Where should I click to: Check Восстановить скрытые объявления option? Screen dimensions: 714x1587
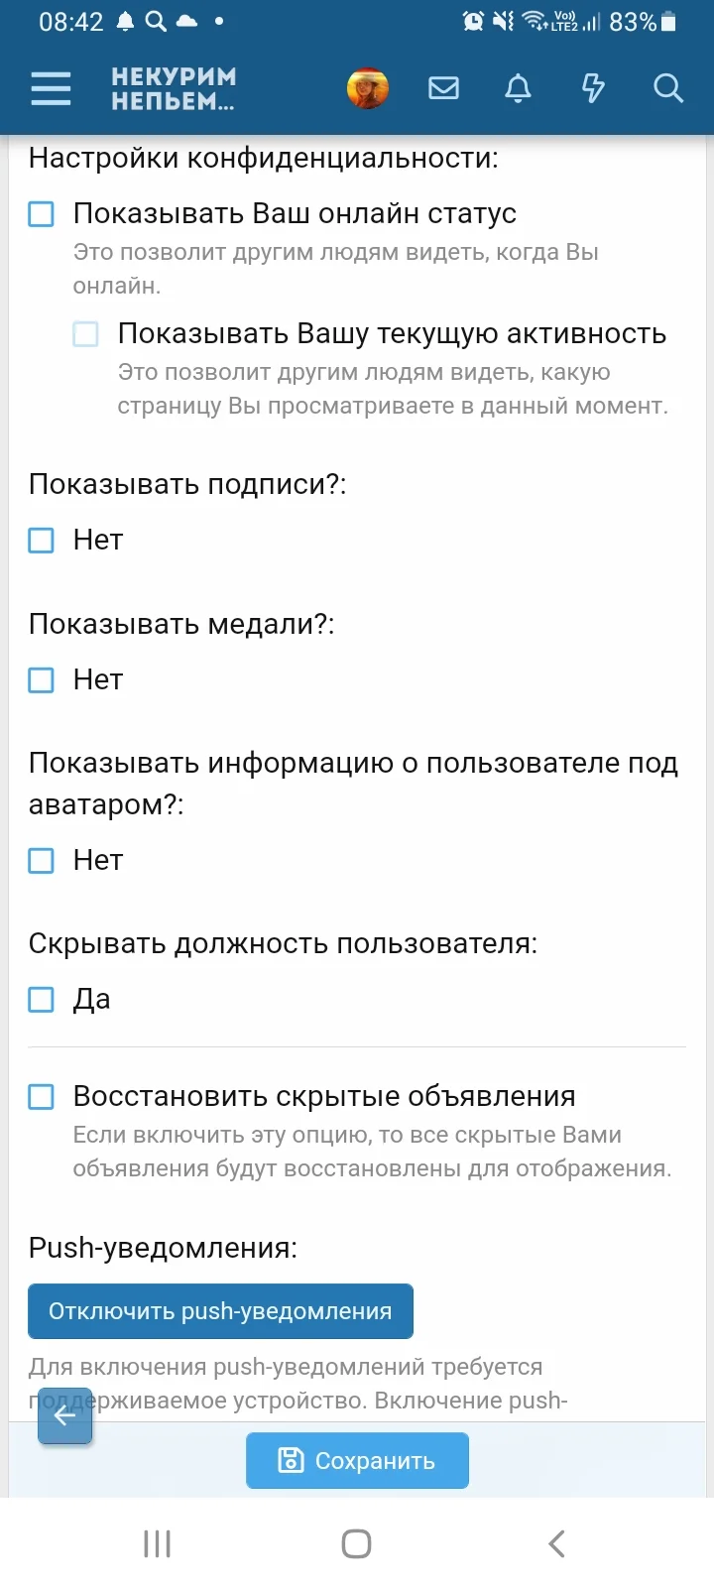(x=41, y=1096)
